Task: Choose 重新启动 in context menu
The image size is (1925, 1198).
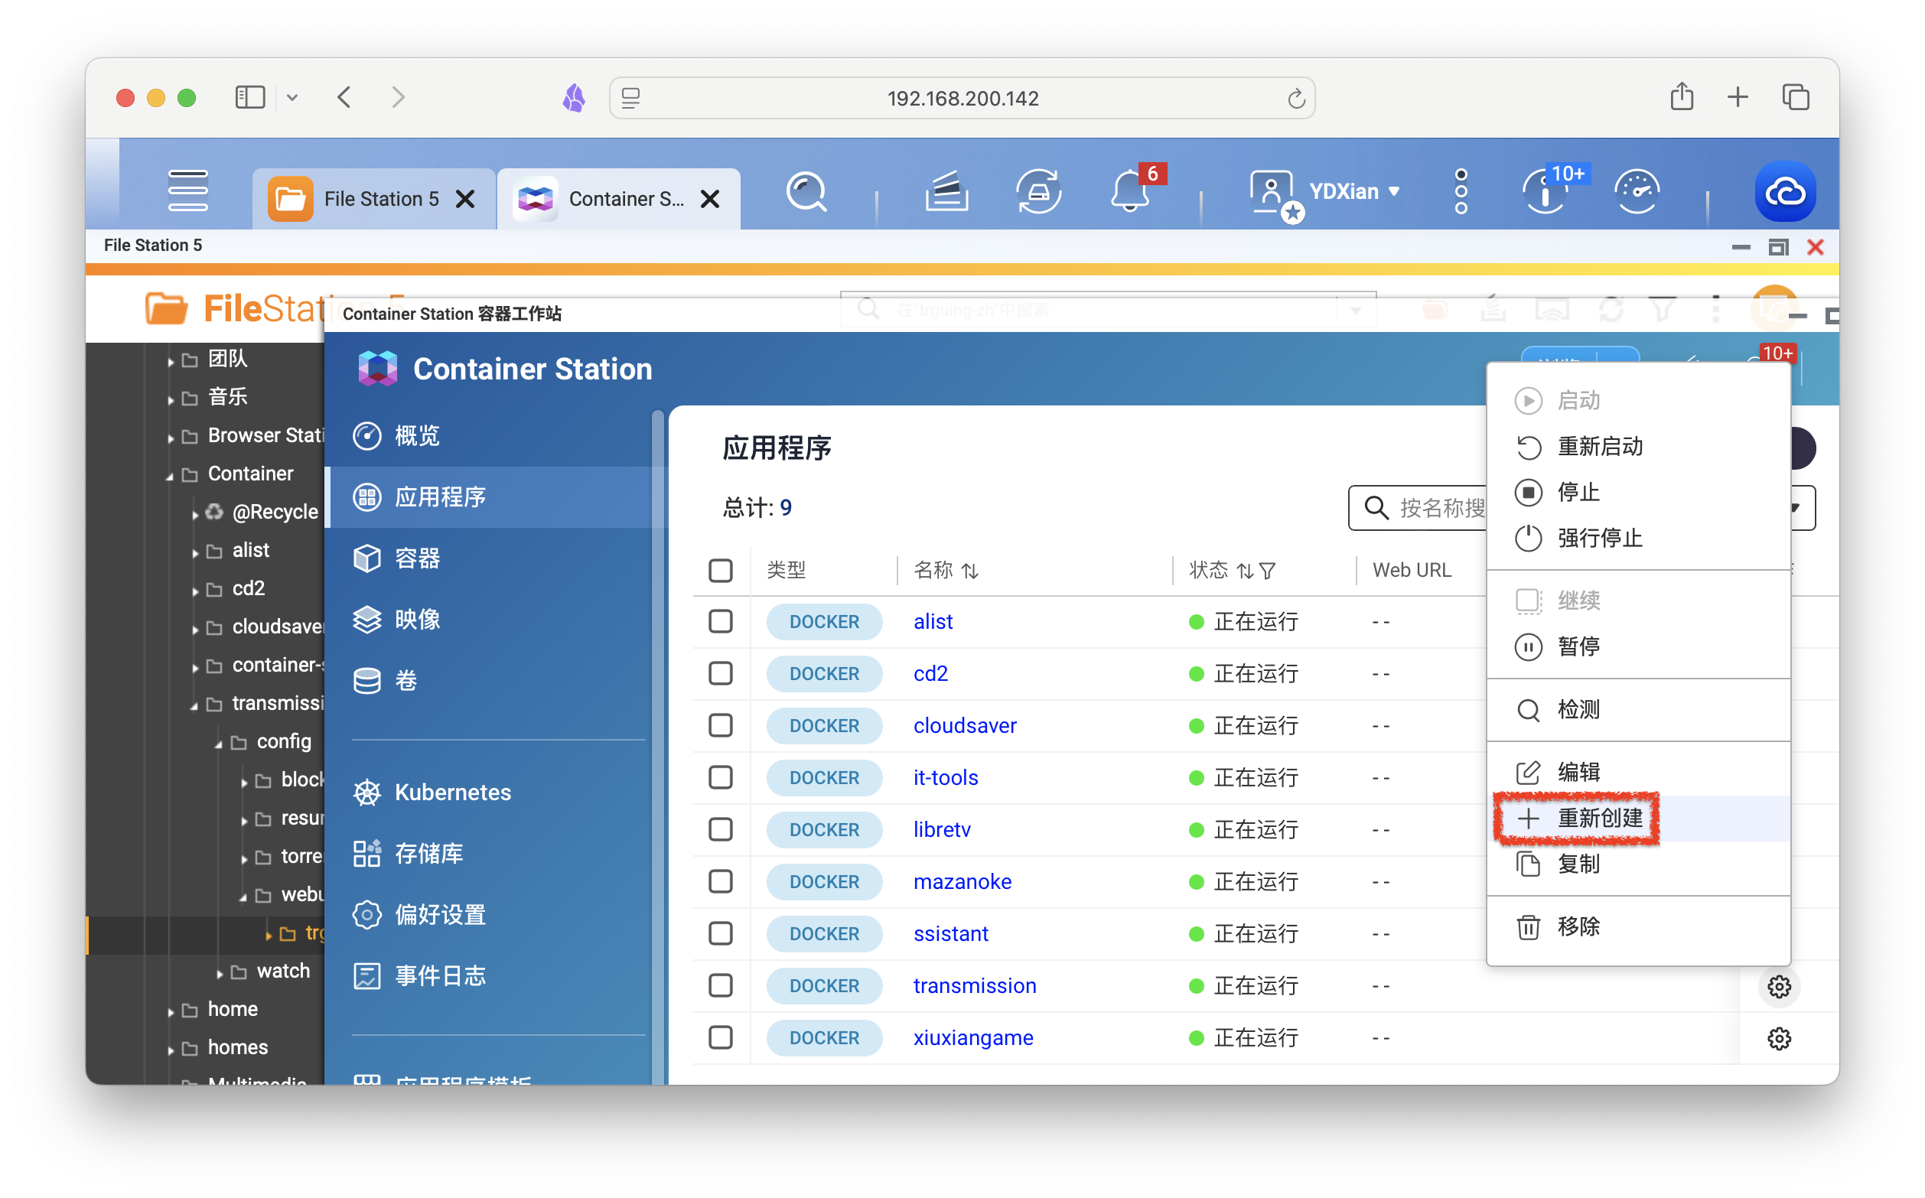Action: 1638,447
